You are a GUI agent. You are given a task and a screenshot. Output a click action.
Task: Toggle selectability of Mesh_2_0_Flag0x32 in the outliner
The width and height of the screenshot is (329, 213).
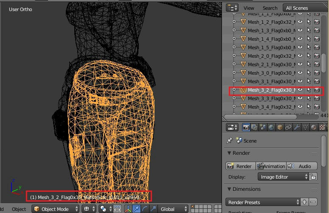tap(309, 56)
